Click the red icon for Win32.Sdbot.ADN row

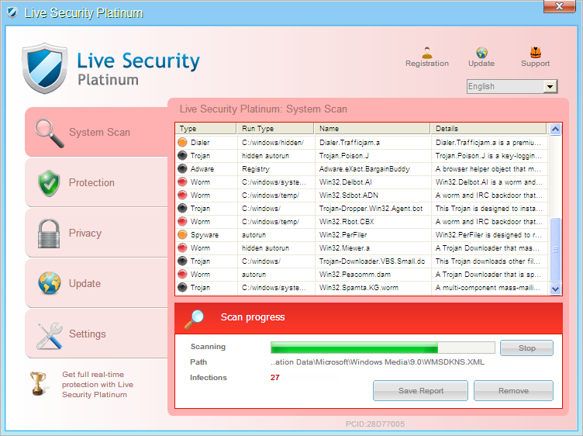pyautogui.click(x=182, y=195)
